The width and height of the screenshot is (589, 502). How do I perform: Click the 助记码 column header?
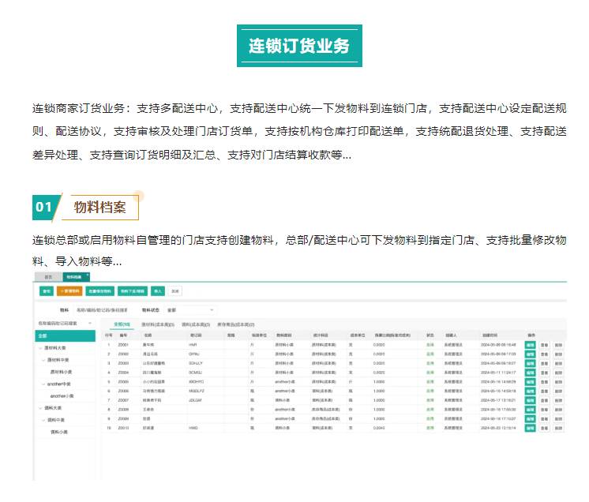tap(196, 335)
